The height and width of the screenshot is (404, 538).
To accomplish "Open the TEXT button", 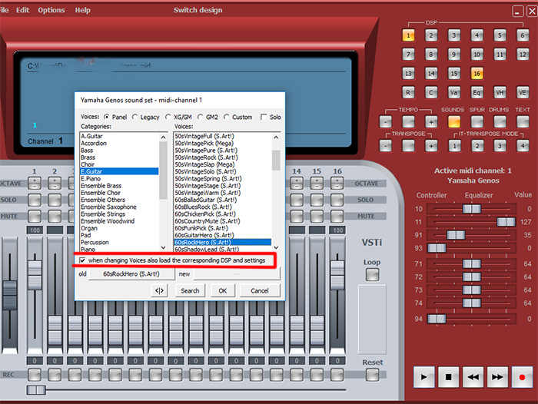I will click(x=523, y=121).
